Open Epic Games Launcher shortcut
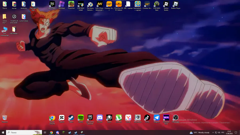The width and height of the screenshot is (240, 135). [x=90, y=119]
